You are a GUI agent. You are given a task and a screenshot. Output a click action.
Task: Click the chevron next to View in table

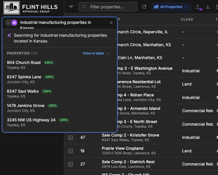pos(108,53)
